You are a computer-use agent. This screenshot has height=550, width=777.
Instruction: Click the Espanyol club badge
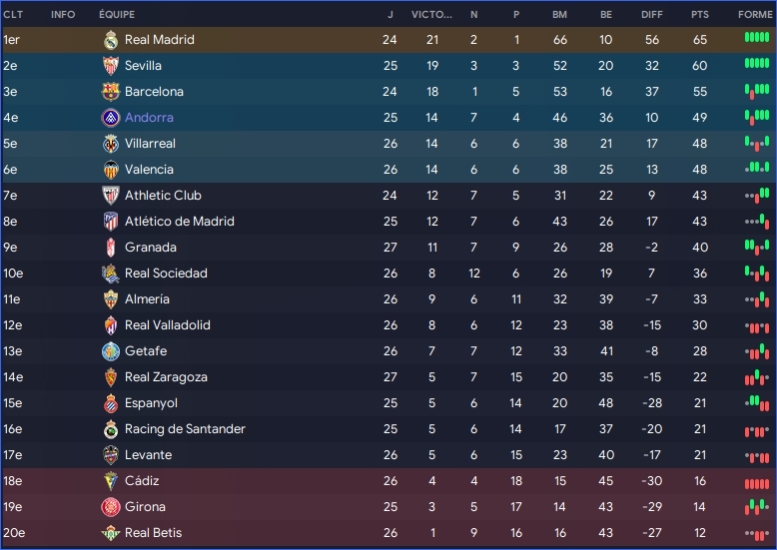pos(111,403)
